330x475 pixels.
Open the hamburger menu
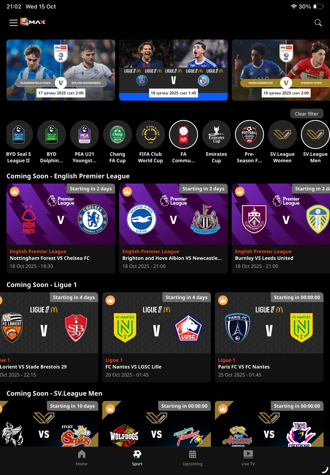coord(13,23)
